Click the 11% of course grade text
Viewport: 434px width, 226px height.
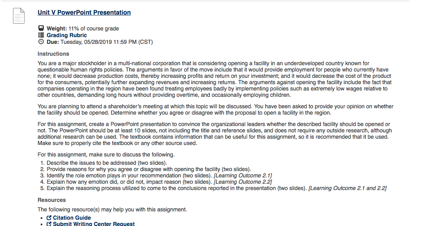94,28
